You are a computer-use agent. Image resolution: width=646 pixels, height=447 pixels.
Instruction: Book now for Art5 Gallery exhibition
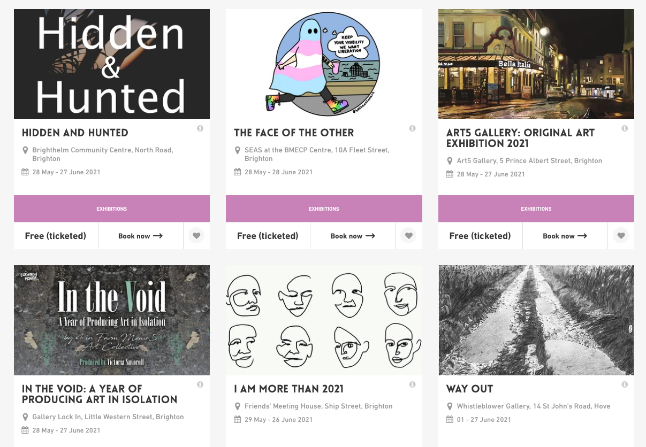(x=565, y=236)
